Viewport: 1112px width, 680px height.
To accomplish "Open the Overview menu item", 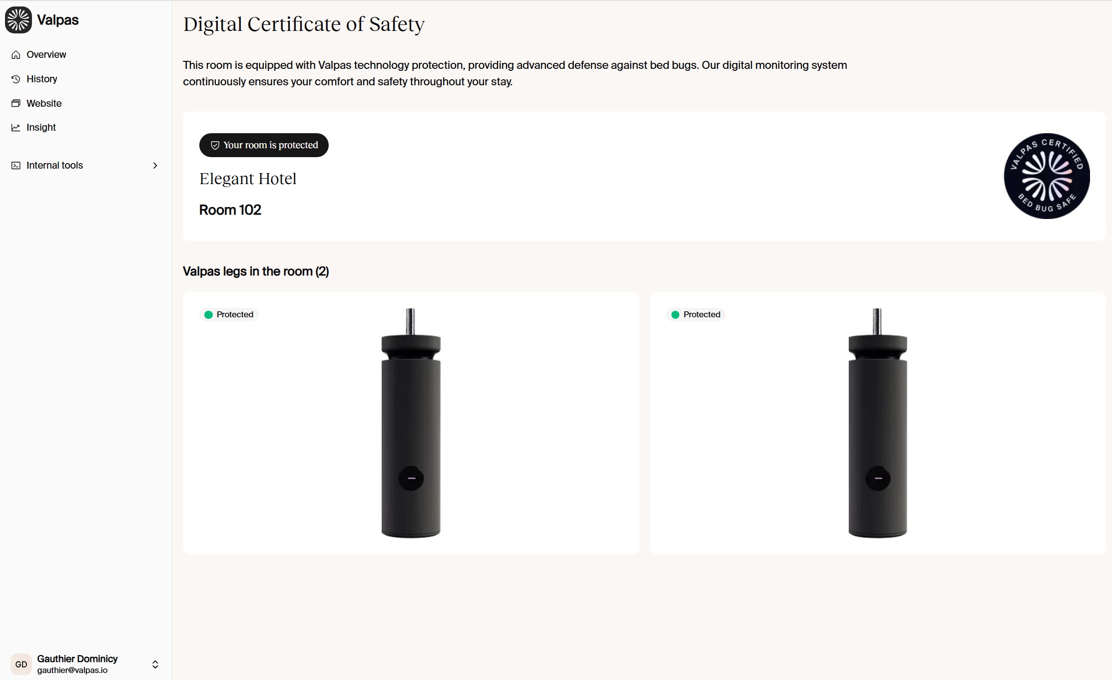I will pyautogui.click(x=46, y=55).
